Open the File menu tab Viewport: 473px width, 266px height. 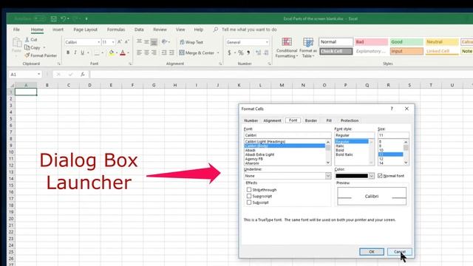[16, 30]
